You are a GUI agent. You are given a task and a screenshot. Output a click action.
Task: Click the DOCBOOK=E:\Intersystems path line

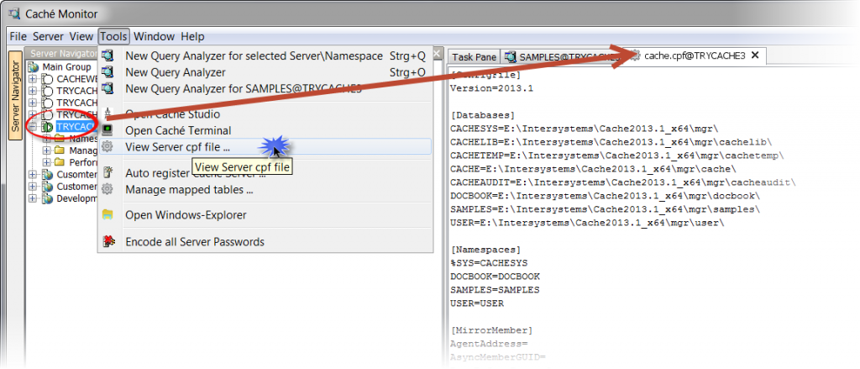605,196
